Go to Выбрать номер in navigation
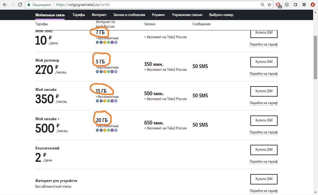318x195 pixels. 221,15
